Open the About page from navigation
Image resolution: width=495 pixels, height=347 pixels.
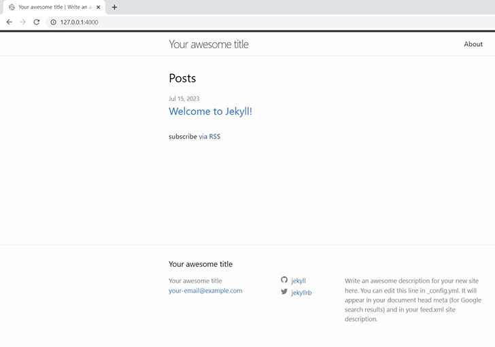click(x=473, y=44)
